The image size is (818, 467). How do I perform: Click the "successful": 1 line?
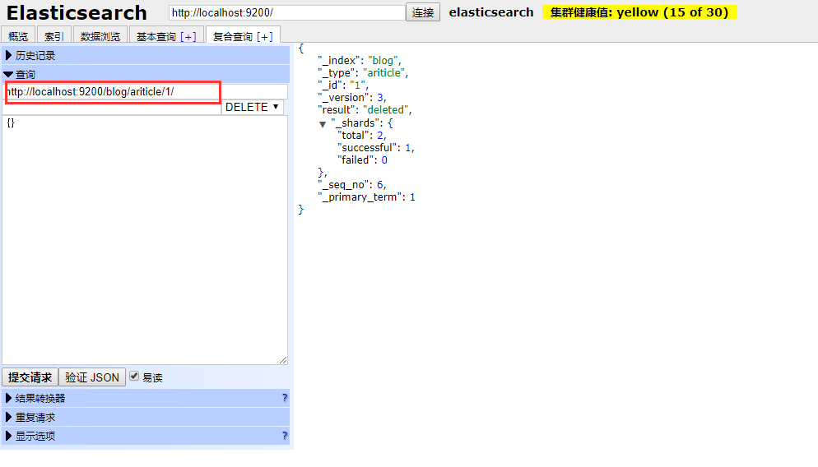click(x=376, y=148)
